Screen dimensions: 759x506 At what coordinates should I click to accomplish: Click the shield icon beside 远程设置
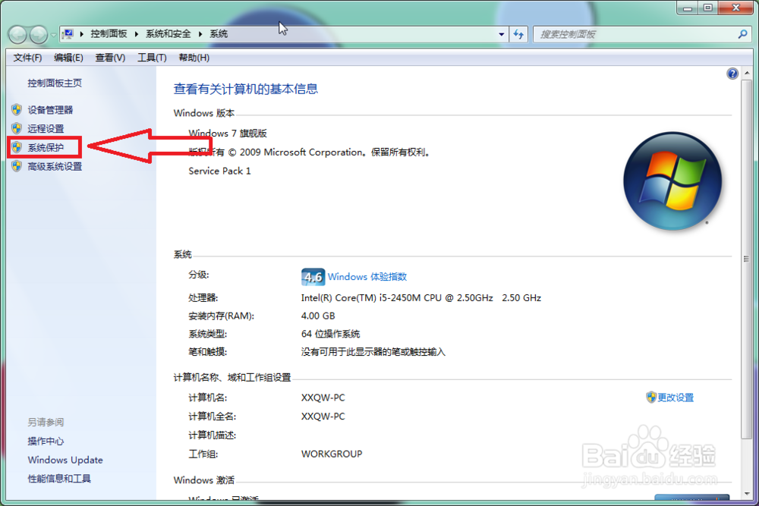pos(17,129)
